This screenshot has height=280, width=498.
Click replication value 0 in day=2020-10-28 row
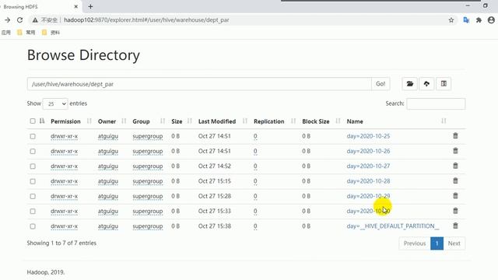click(255, 181)
